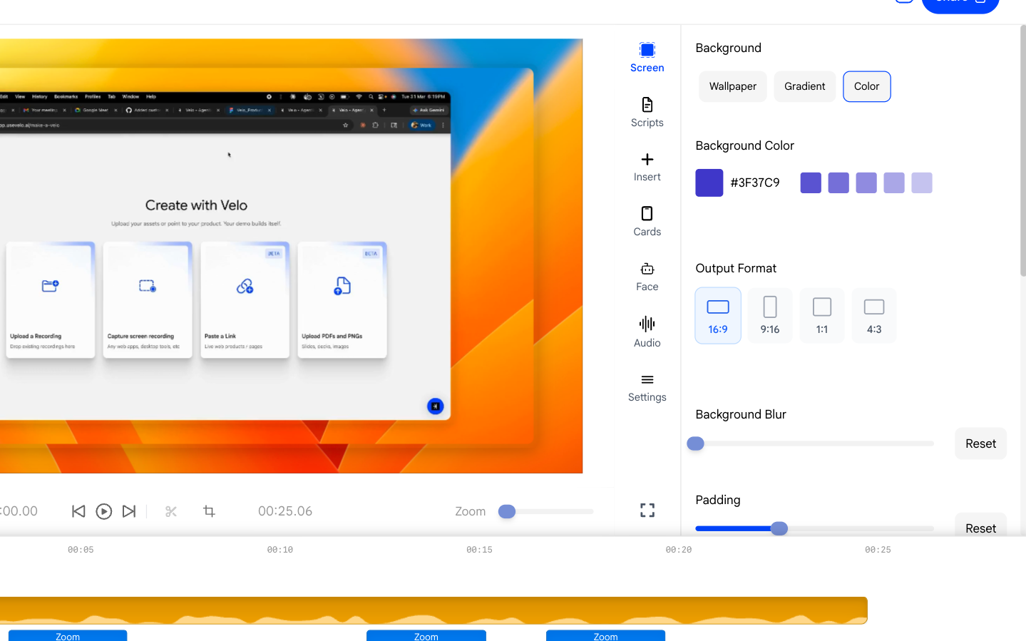
Task: Click the #3F37C9 hex color value
Action: click(x=754, y=183)
